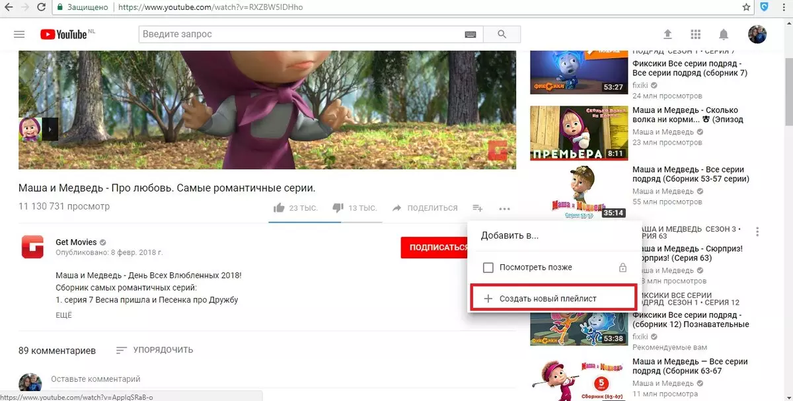Click the Оставьте комментарий comment field

[x=96, y=380]
